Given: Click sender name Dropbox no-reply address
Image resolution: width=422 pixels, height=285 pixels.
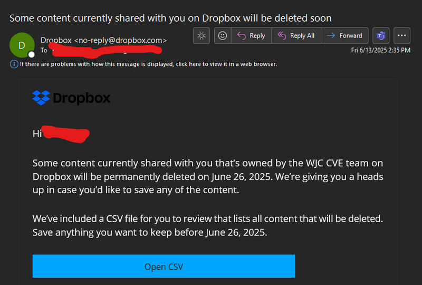Looking at the screenshot, I should pyautogui.click(x=103, y=40).
